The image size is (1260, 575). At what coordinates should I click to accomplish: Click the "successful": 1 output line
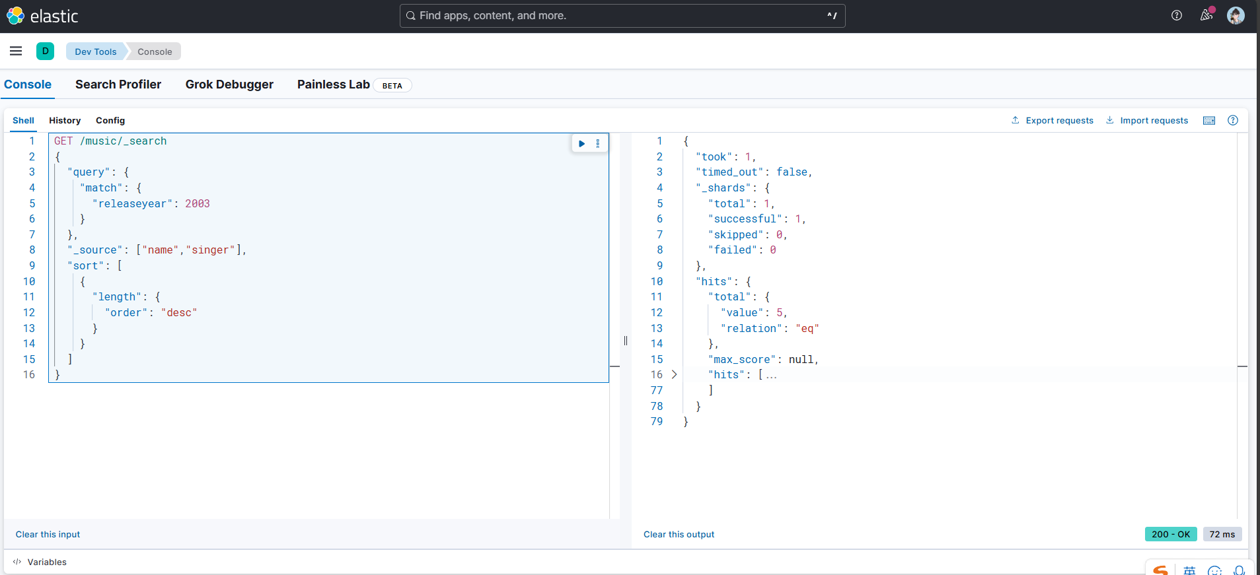(757, 219)
